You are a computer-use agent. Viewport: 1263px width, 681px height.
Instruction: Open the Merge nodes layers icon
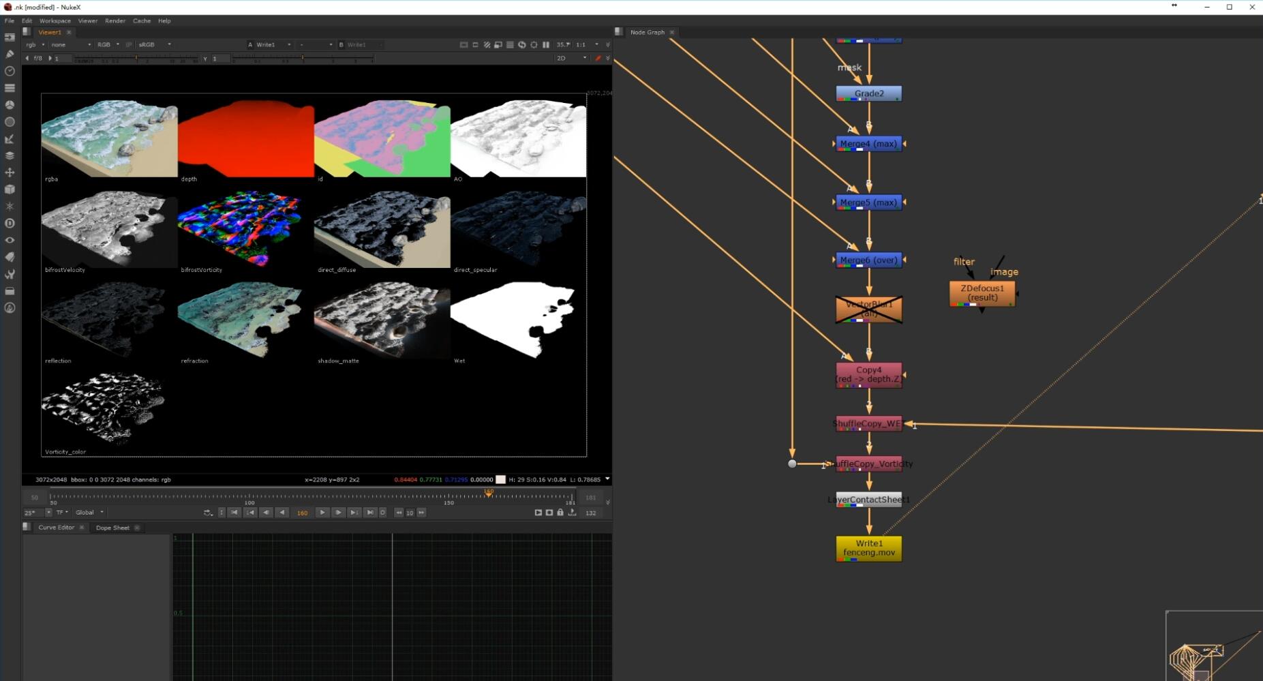pos(10,155)
